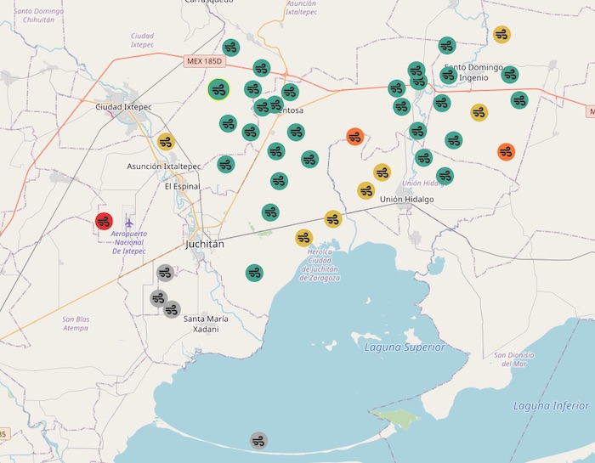Click the Juchitán city label
This screenshot has height=463, width=595.
point(204,244)
